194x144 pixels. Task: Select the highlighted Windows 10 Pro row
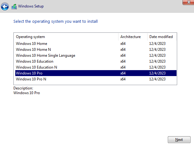96,73
